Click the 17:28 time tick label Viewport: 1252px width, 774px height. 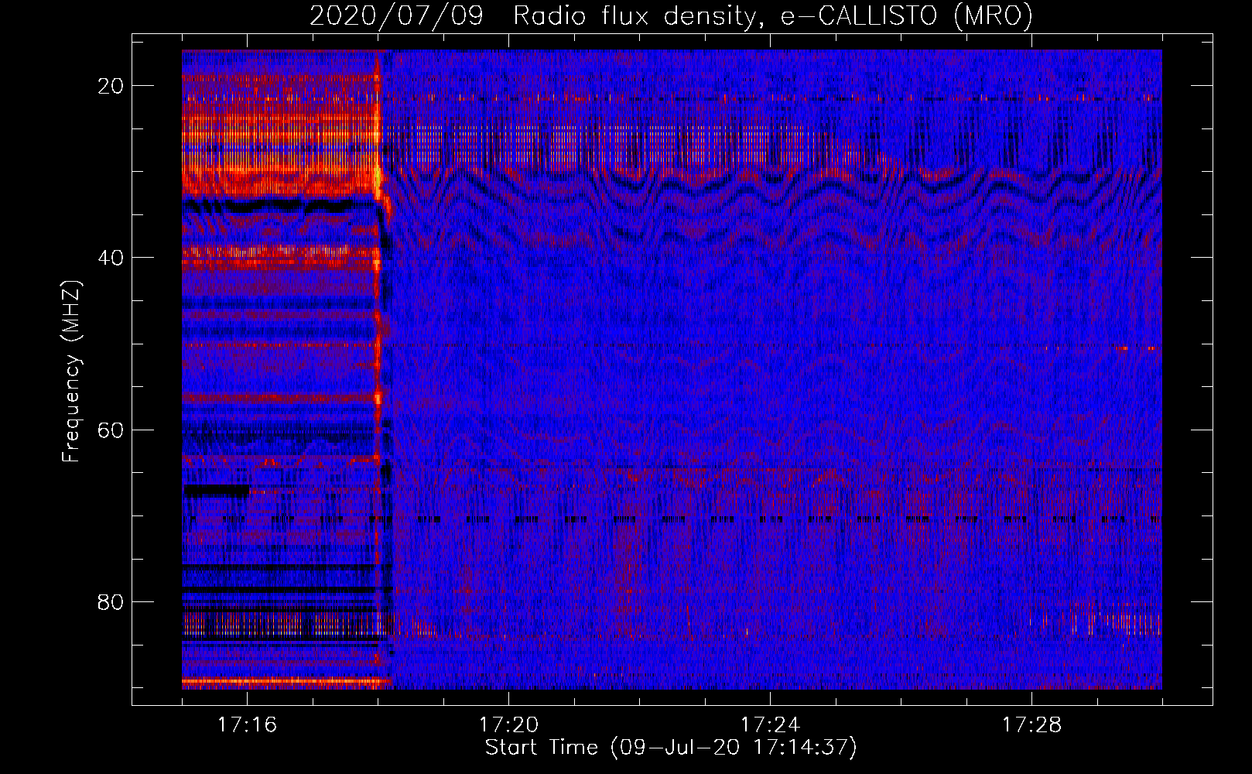(1031, 724)
